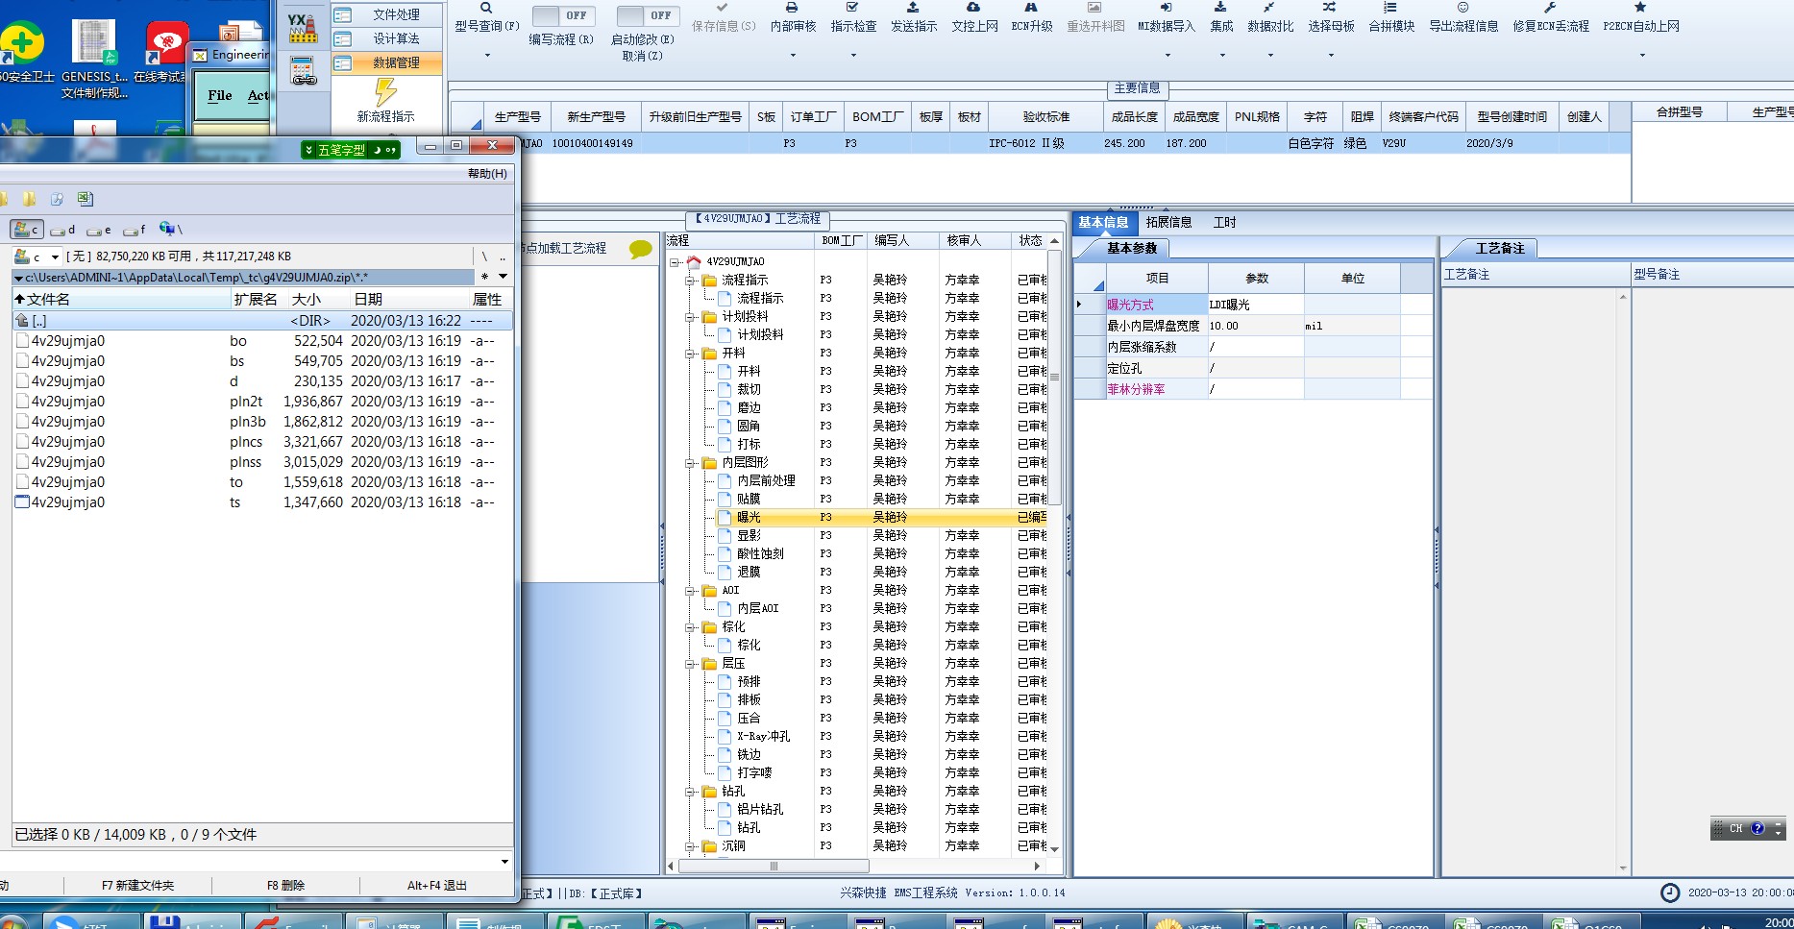Select the 酸性蚀刻 tree item

pyautogui.click(x=760, y=554)
